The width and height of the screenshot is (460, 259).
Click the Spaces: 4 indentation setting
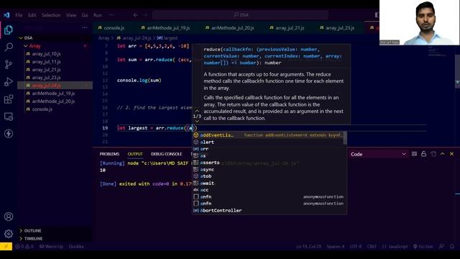pyautogui.click(x=336, y=246)
